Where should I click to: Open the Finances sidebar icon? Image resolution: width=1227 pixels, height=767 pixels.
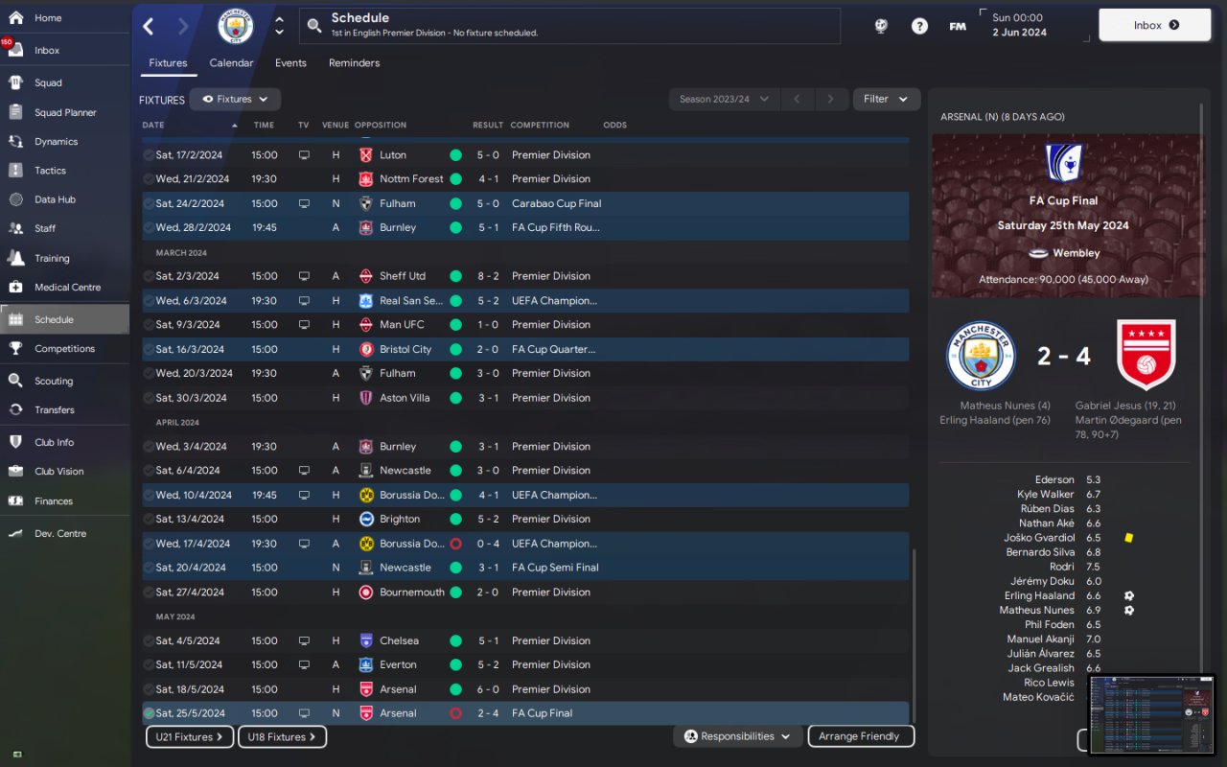click(x=15, y=500)
